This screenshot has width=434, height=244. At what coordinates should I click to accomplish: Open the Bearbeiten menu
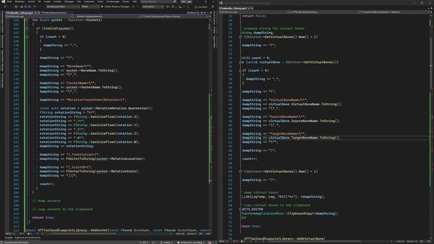(20, 1)
